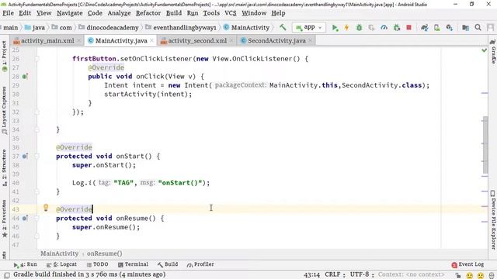Click onResume() in bottom editor breadcrumb
The height and width of the screenshot is (279, 497).
(105, 253)
